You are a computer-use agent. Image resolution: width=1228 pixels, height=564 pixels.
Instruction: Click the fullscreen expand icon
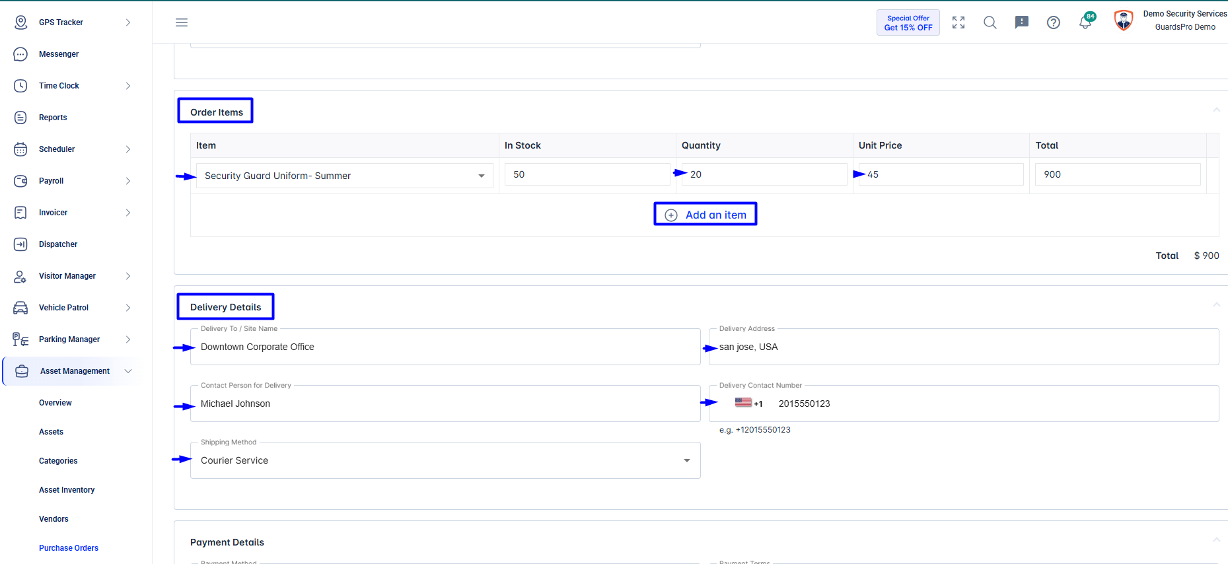958,22
